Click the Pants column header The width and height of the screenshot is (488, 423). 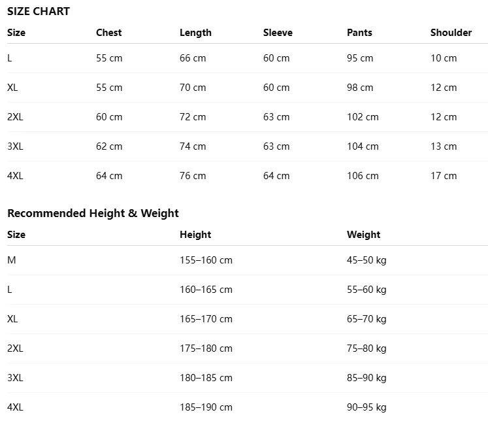pos(359,33)
